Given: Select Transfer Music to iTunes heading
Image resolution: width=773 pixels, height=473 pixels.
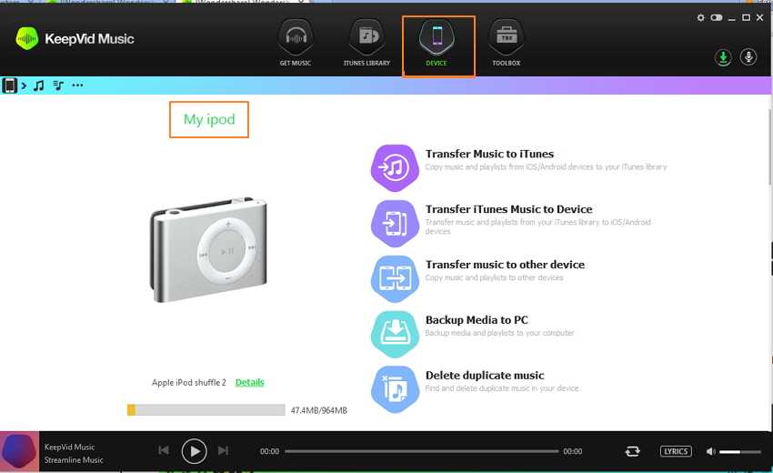Looking at the screenshot, I should 489,154.
